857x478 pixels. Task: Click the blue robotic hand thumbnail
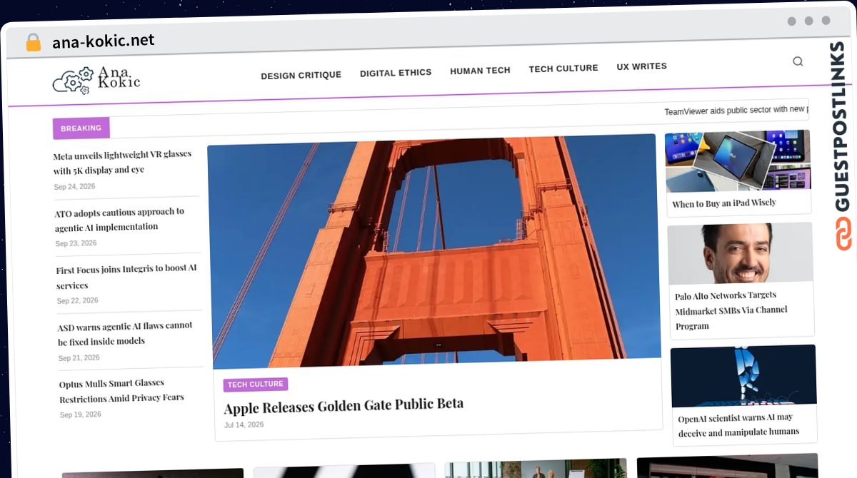pos(743,377)
